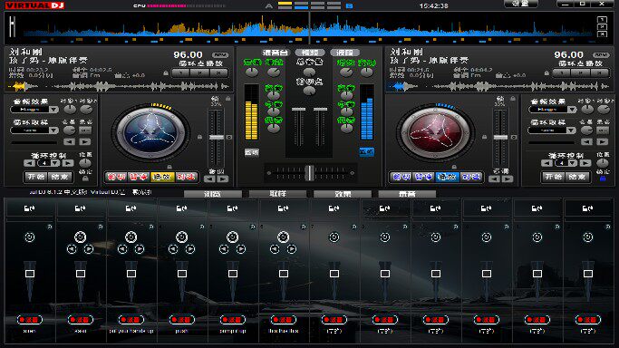Play next sample using deck A's sampler arrow
This screenshot has height=348, width=619.
(85, 141)
